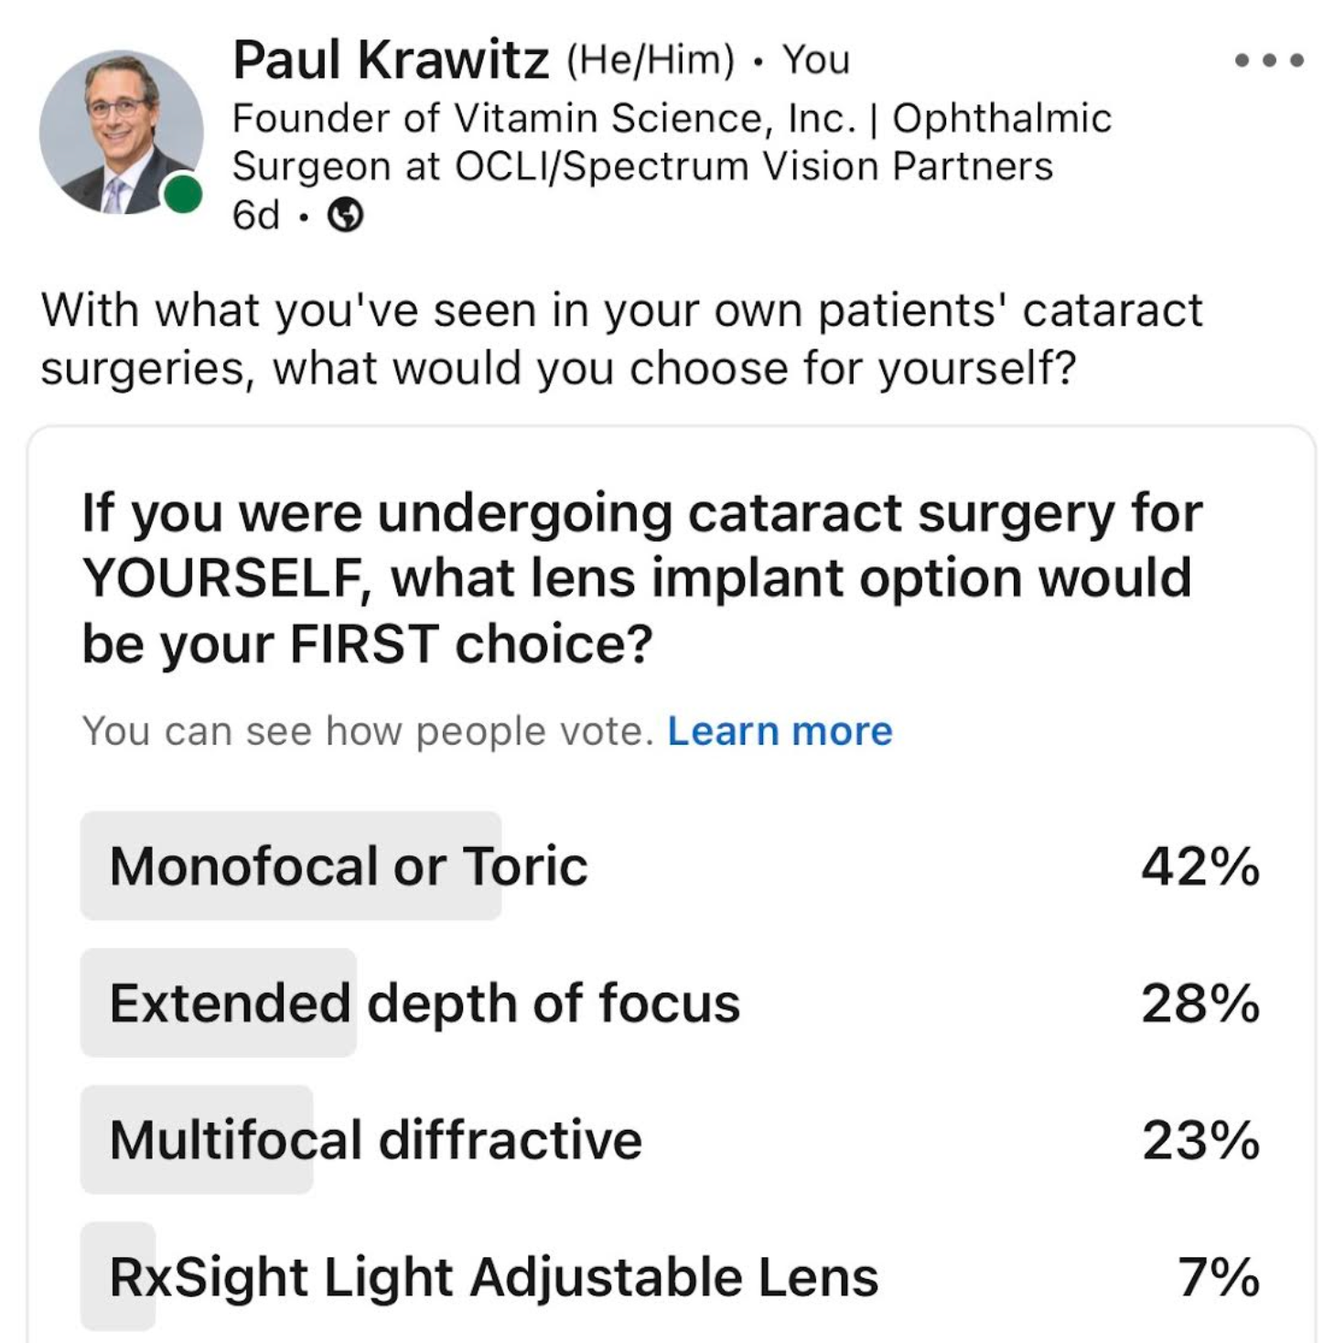Click the 28% poll result

coord(1200,1003)
